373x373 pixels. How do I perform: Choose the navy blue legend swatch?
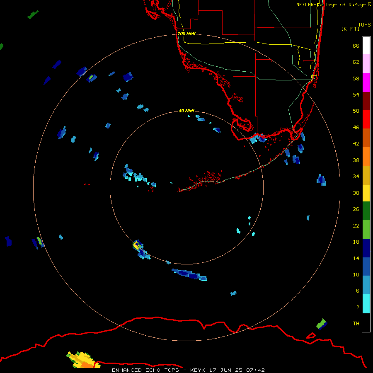pos(366,248)
